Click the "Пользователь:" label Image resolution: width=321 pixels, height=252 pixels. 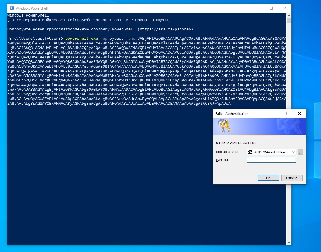227,152
